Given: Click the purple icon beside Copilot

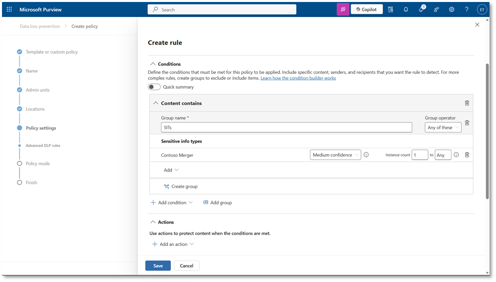Looking at the screenshot, I should coord(343,9).
